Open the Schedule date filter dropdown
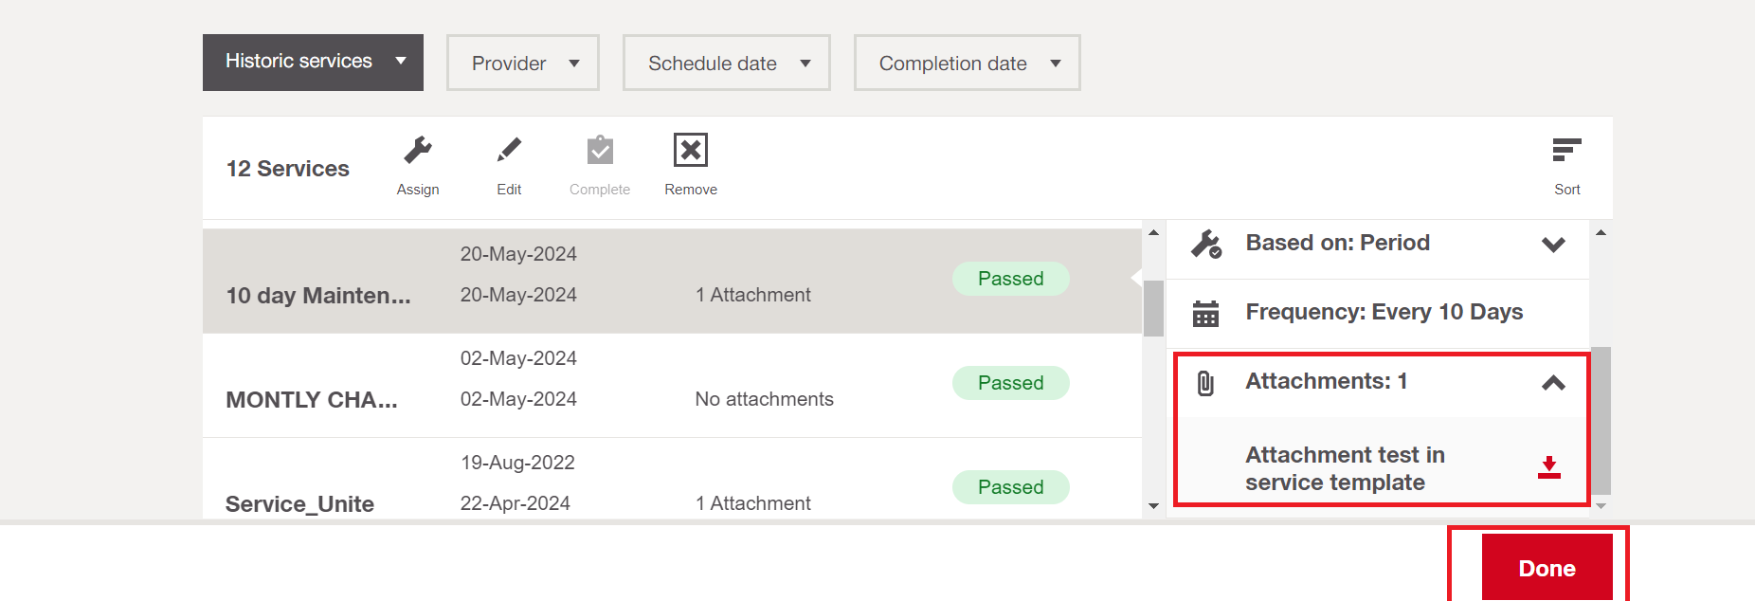 pos(727,64)
